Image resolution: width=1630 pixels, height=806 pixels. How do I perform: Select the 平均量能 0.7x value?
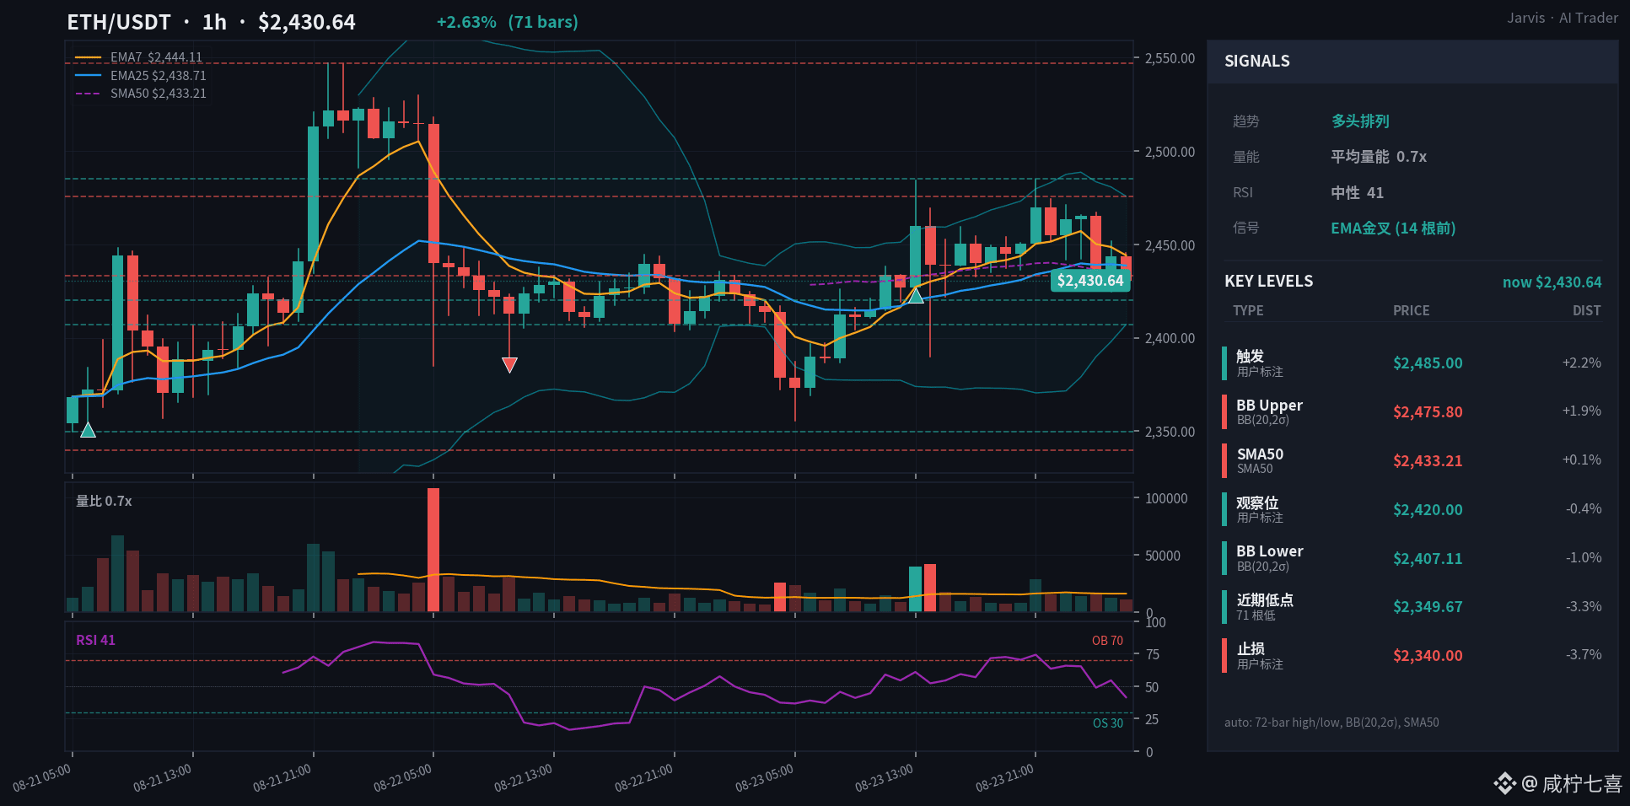(1379, 157)
